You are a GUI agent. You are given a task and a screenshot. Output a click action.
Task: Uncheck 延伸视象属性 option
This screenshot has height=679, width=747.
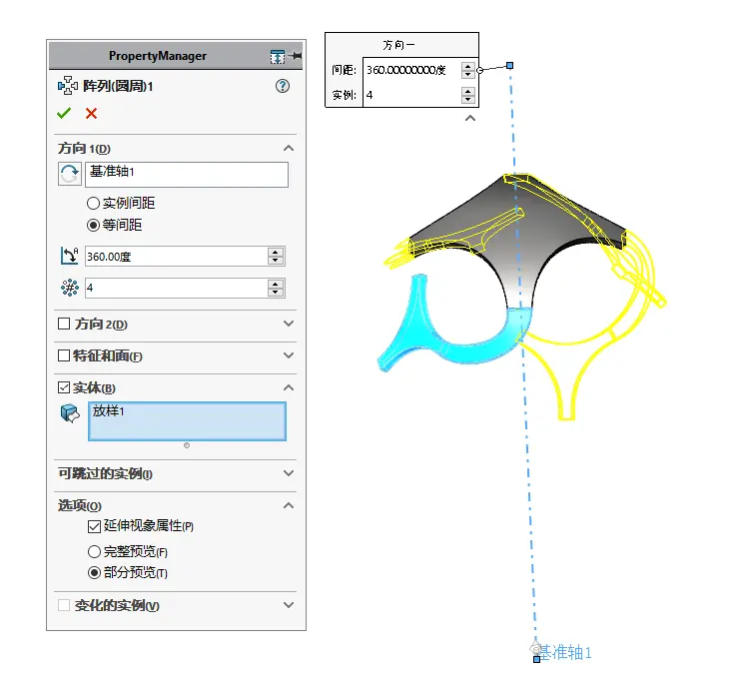(94, 526)
